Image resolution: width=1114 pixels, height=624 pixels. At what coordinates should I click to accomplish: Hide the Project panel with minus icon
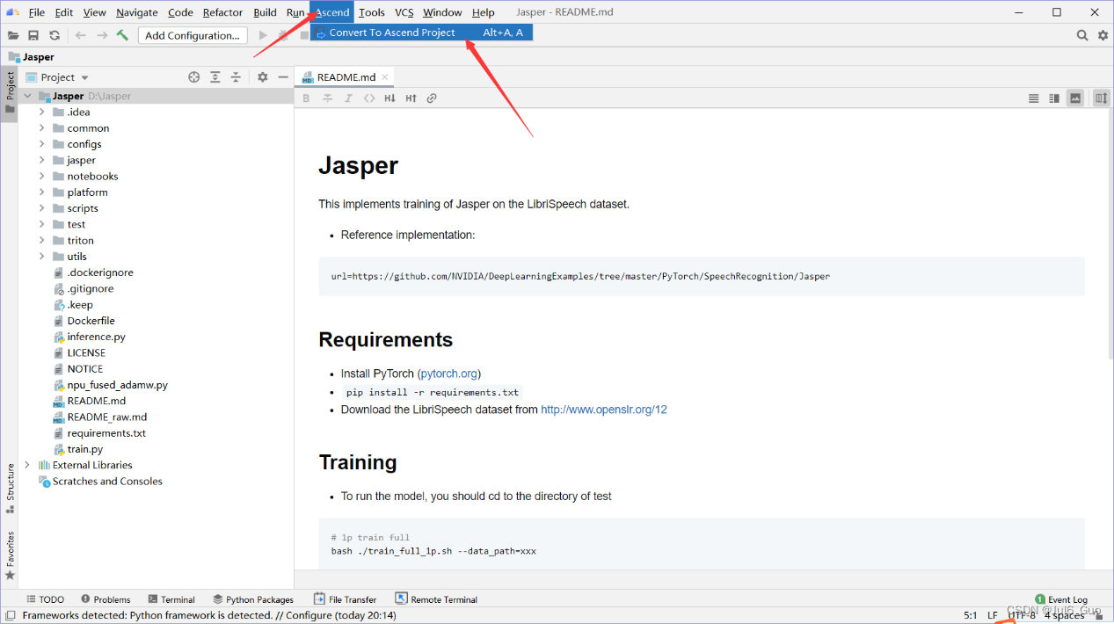click(283, 77)
